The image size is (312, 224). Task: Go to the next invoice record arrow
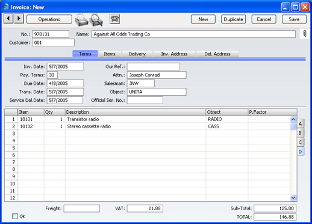pyautogui.click(x=19, y=19)
